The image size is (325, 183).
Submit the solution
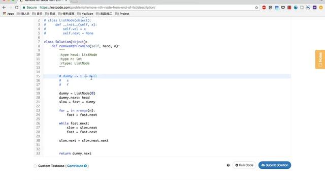[275, 165]
